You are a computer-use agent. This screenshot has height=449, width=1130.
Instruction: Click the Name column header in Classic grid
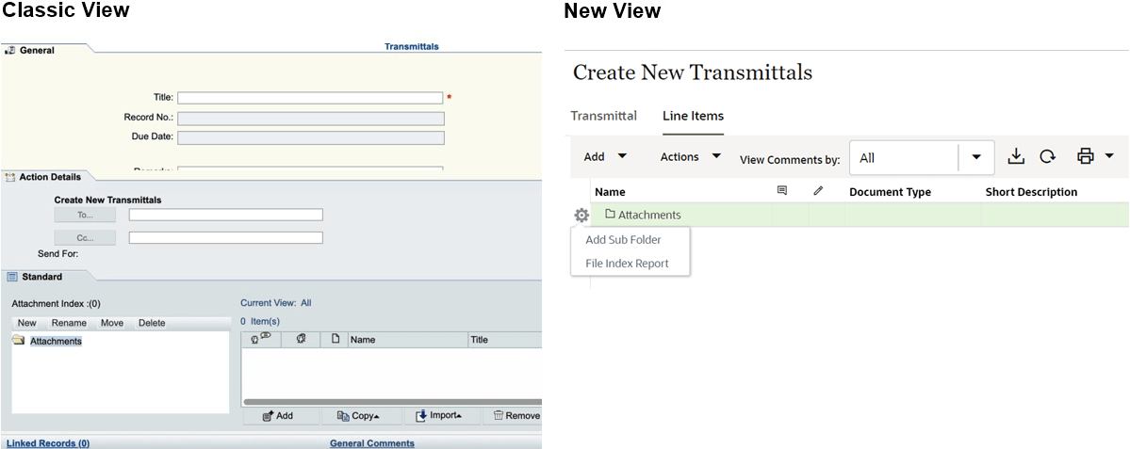pyautogui.click(x=408, y=340)
